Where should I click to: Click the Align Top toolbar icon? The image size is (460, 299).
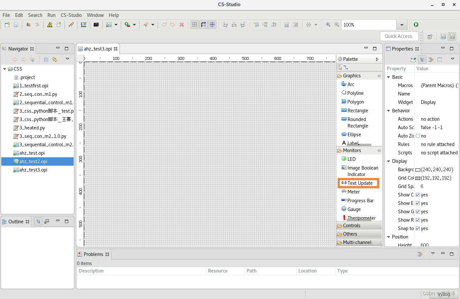click(x=256, y=25)
